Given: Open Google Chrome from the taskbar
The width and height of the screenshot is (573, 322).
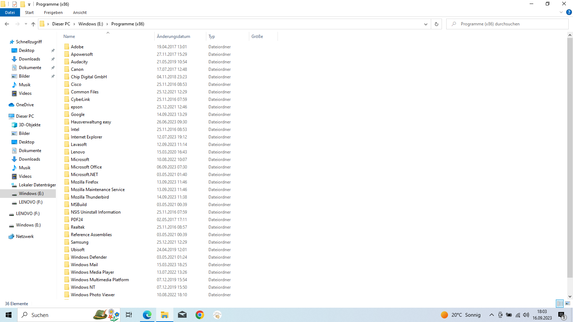Looking at the screenshot, I should [200, 315].
